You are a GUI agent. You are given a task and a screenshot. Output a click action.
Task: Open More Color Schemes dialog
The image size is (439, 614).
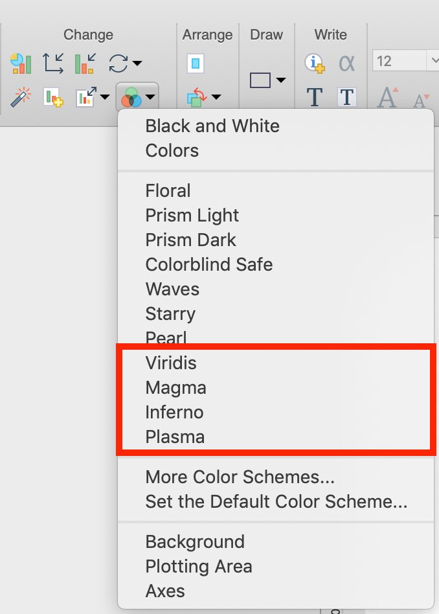pos(240,477)
